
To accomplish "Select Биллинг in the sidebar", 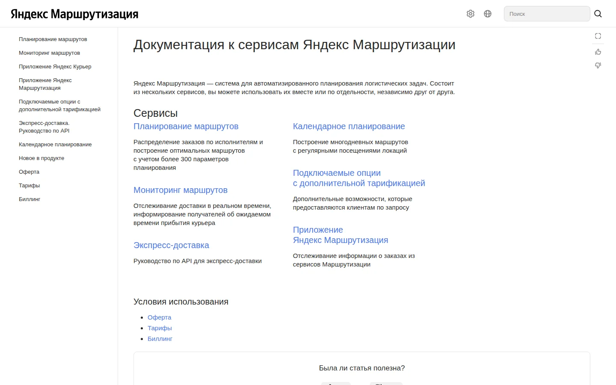I will (30, 199).
